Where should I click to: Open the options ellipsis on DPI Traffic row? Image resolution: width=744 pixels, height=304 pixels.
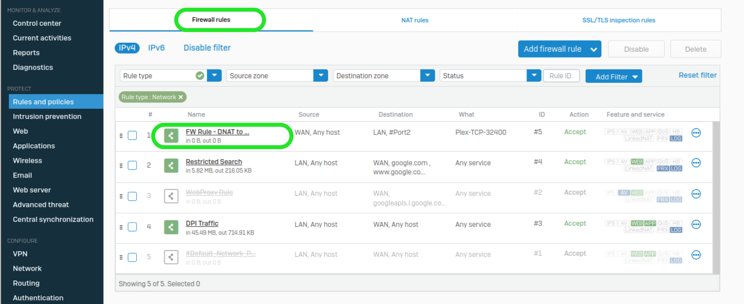point(697,224)
